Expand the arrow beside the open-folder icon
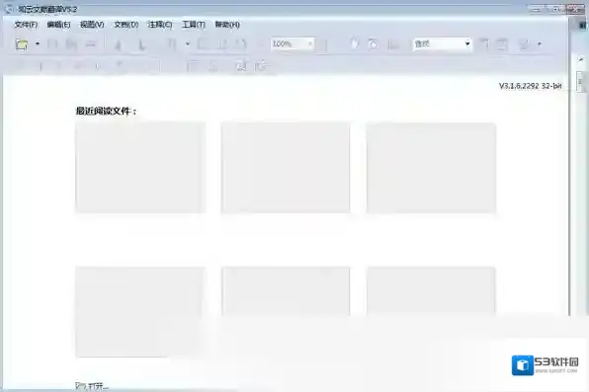 38,43
